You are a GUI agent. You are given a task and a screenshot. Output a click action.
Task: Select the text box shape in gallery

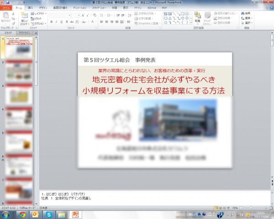pos(165,14)
